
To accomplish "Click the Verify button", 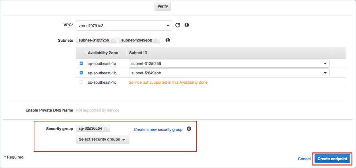I will pos(162,6).
